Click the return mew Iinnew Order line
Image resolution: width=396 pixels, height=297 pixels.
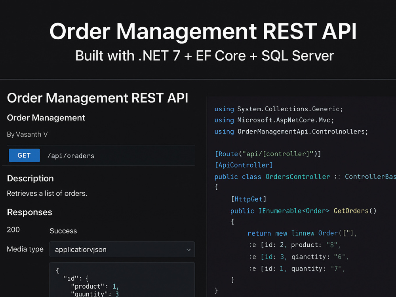[x=302, y=233]
